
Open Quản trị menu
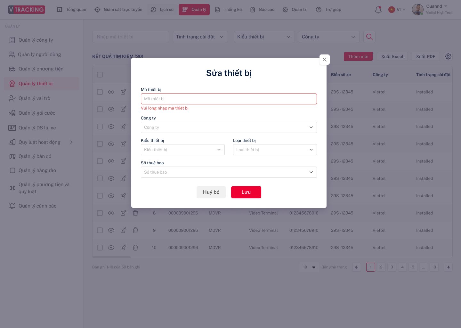point(295,10)
